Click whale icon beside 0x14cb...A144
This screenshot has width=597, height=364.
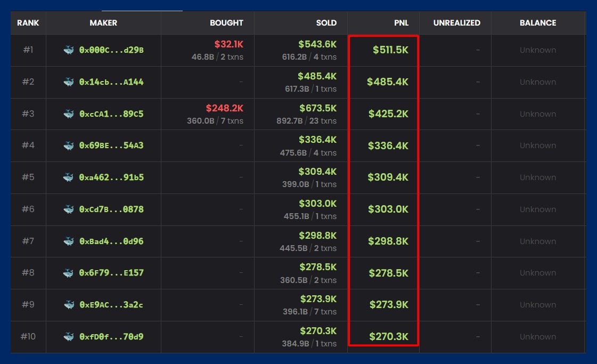click(x=69, y=82)
